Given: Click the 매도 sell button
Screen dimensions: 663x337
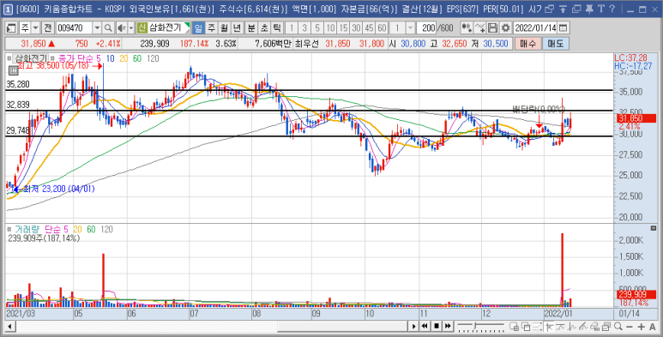Looking at the screenshot, I should tap(555, 44).
